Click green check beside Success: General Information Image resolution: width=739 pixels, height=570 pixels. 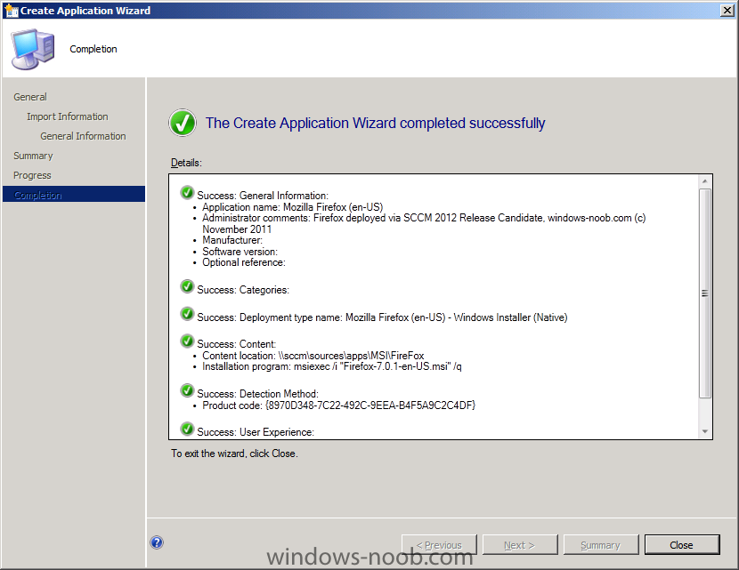(x=187, y=192)
